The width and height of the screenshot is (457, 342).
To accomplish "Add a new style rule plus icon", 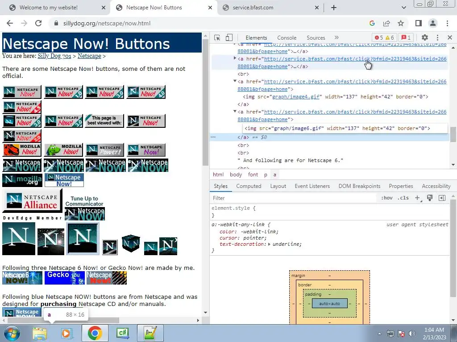I will click(418, 198).
